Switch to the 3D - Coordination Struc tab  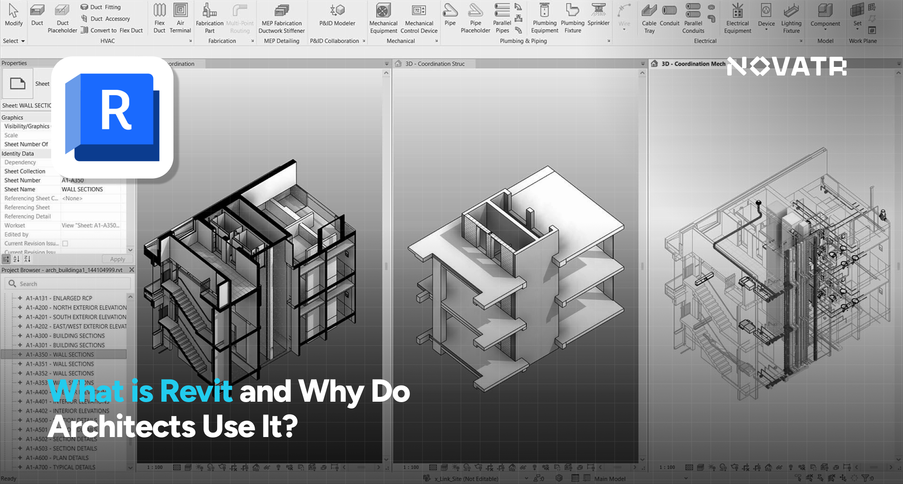435,64
